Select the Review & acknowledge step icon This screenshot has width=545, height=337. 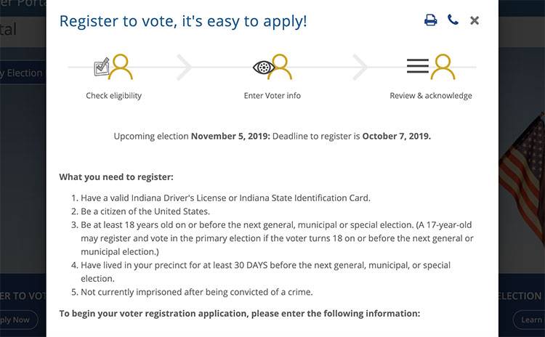click(x=431, y=67)
